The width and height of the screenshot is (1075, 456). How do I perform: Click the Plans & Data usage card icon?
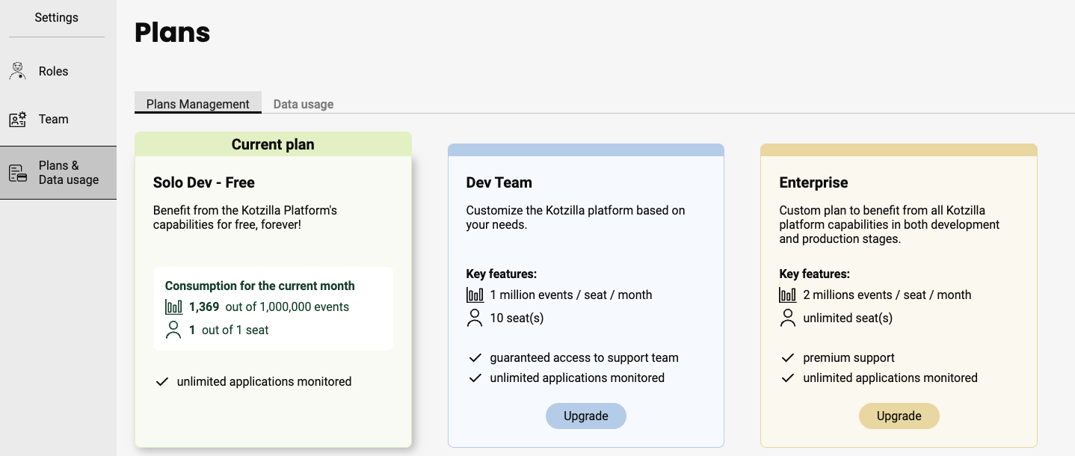[17, 173]
